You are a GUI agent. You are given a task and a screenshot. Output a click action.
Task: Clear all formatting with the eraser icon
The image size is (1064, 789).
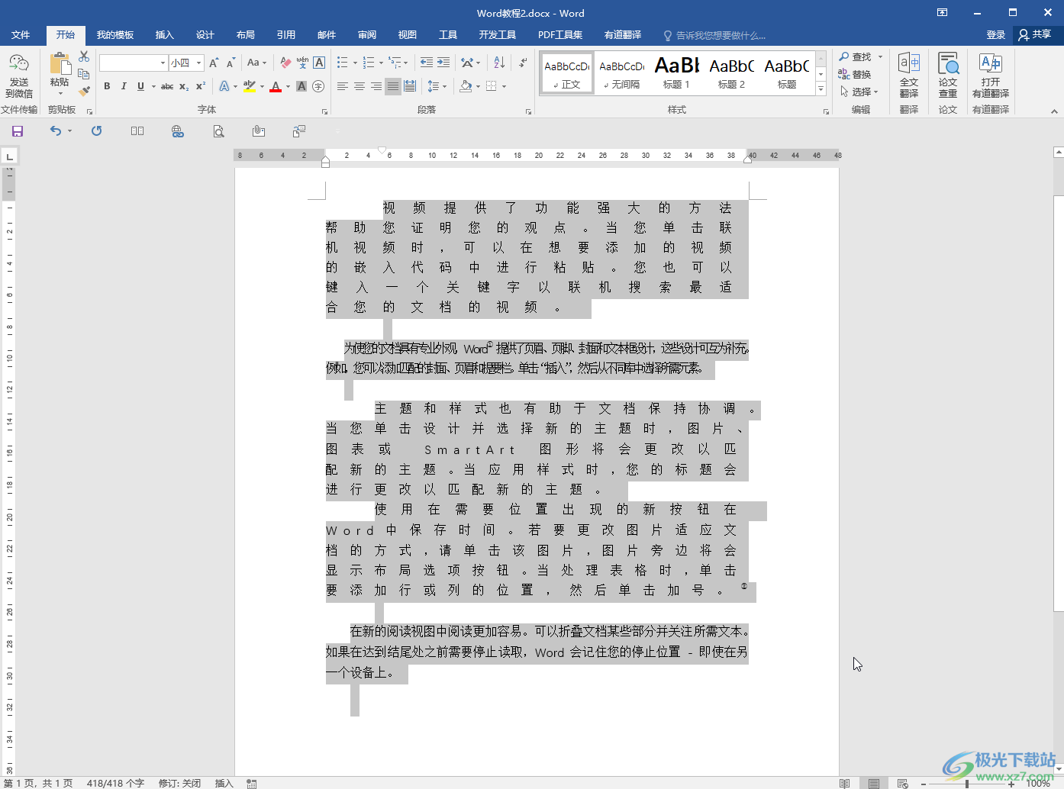coord(285,63)
